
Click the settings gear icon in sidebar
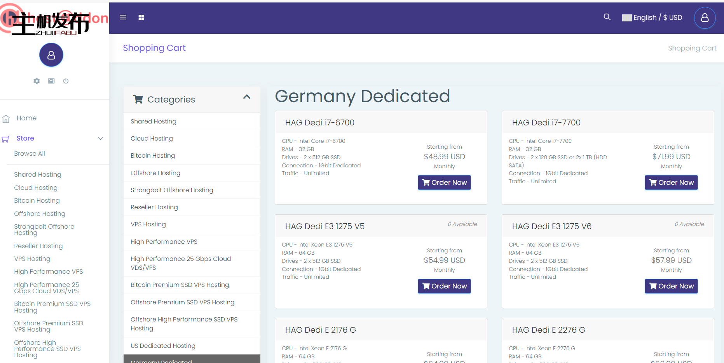pyautogui.click(x=37, y=81)
